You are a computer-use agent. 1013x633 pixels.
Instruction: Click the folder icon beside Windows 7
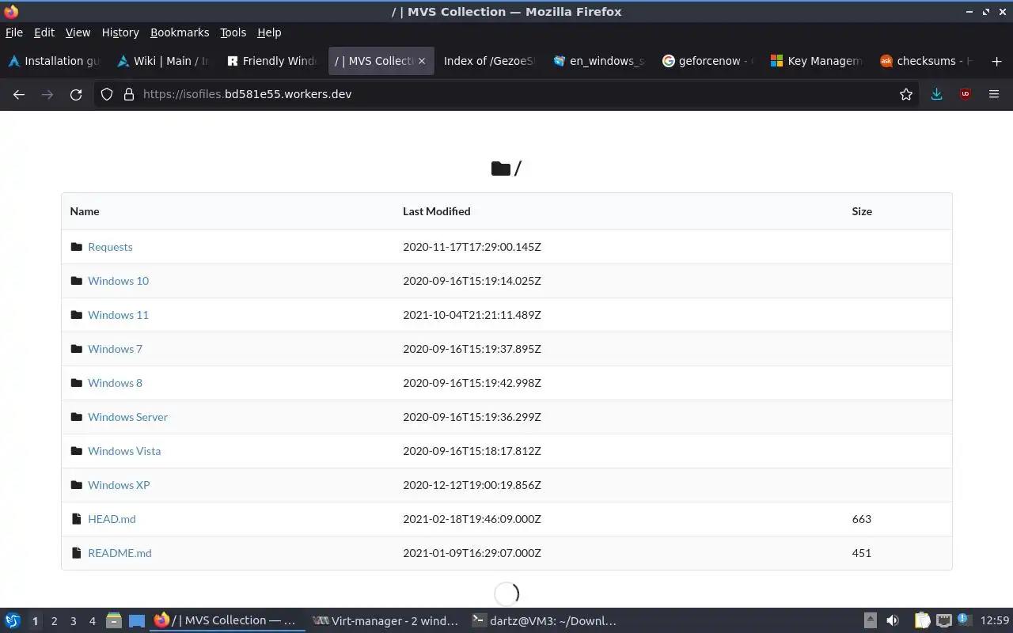(x=77, y=349)
